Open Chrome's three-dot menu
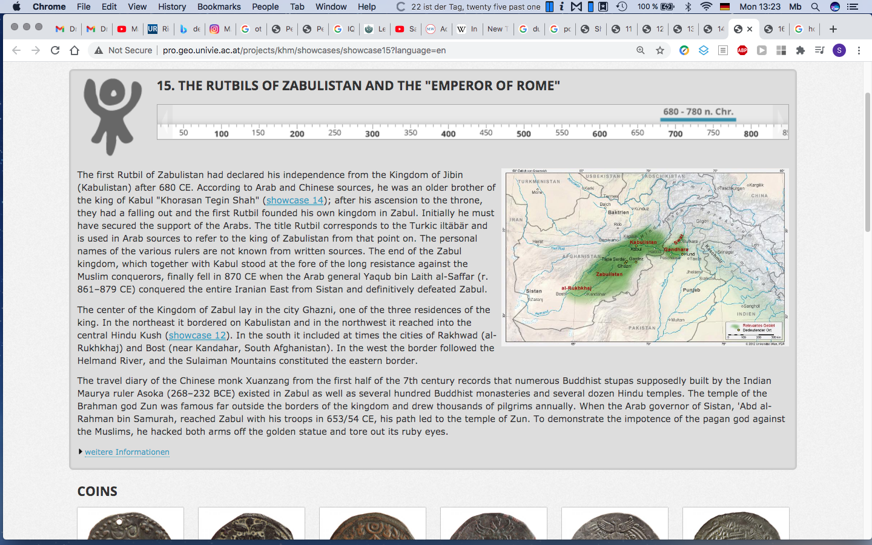Screen dimensions: 872x545 pyautogui.click(x=859, y=50)
